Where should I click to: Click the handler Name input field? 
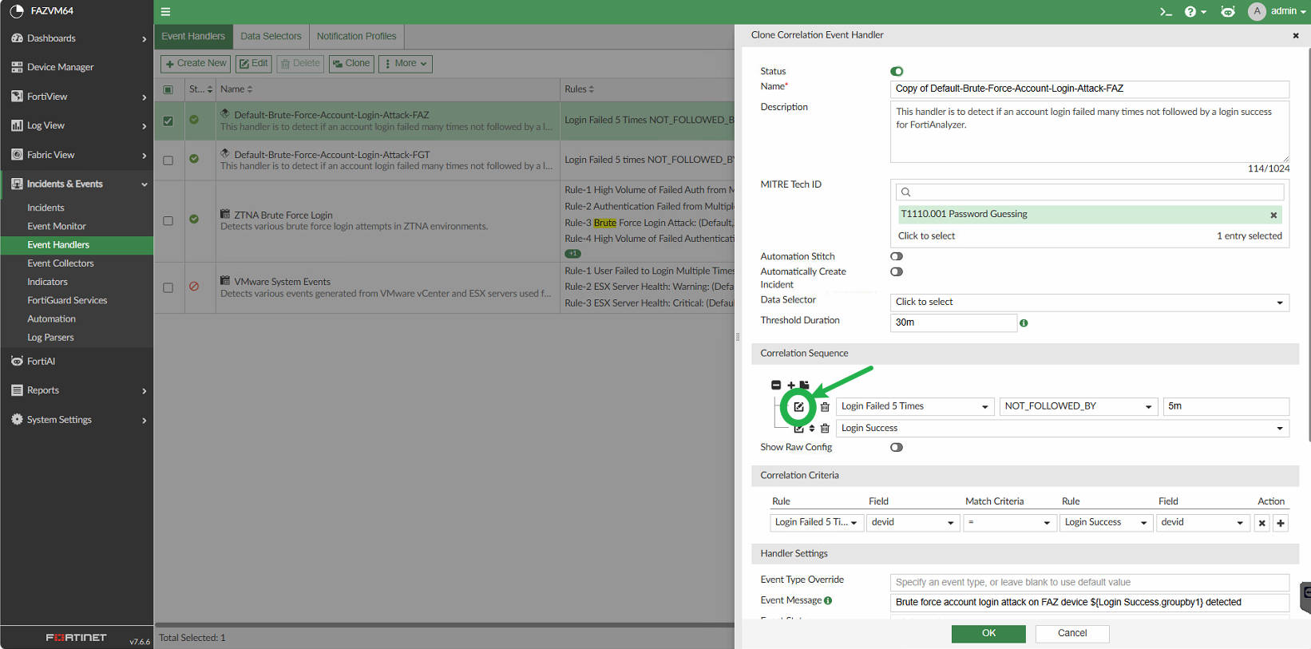pos(1089,89)
